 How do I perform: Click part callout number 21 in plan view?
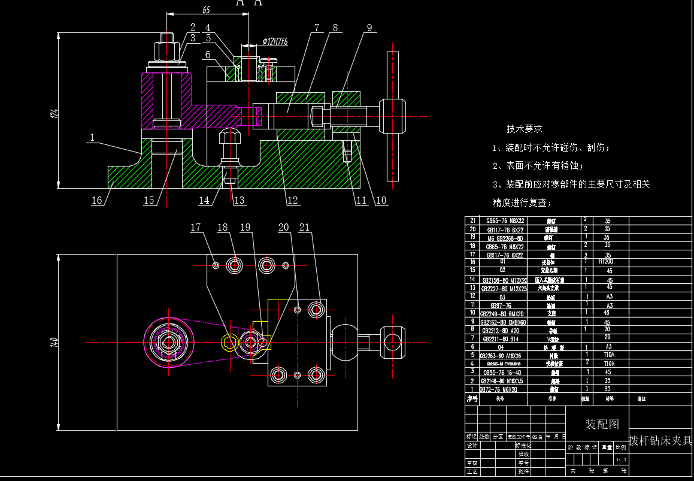pyautogui.click(x=305, y=228)
